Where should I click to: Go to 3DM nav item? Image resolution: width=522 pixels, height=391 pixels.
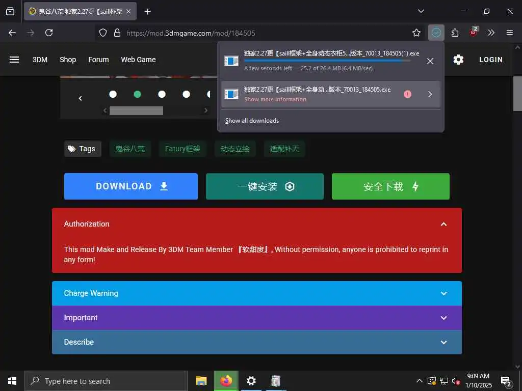(40, 60)
